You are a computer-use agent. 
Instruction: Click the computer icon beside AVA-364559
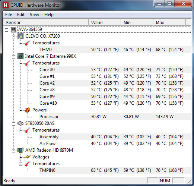coord(13,29)
